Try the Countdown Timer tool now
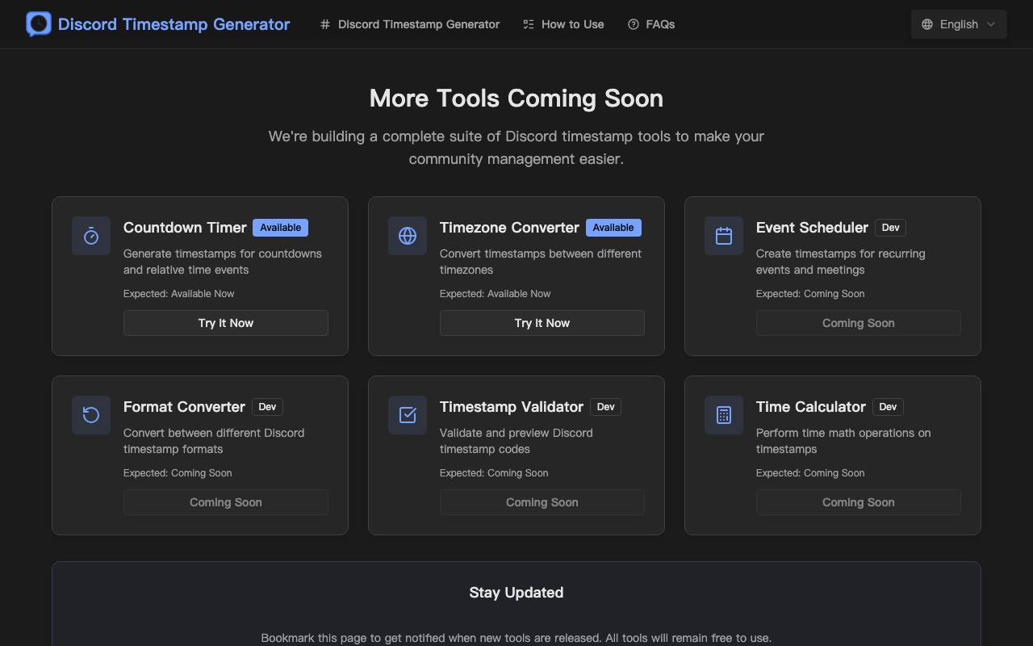1033x646 pixels. (x=226, y=323)
